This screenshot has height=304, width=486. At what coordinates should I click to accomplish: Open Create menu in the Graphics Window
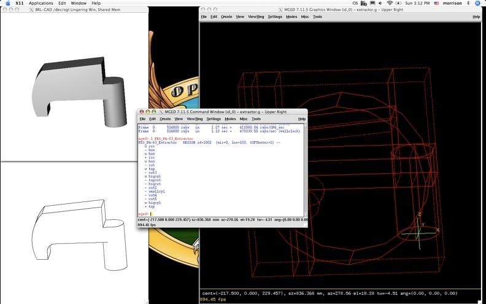coord(226,17)
